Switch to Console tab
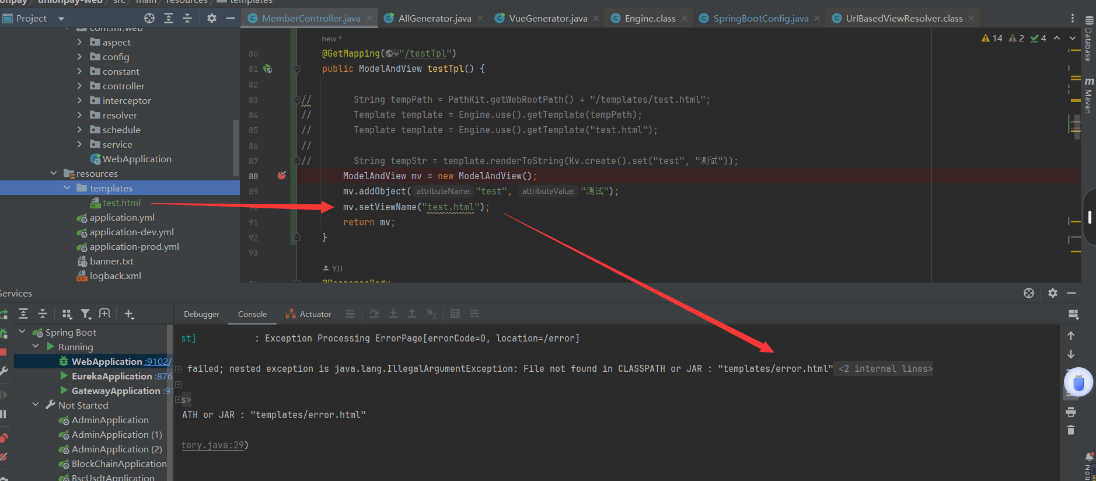 tap(252, 314)
